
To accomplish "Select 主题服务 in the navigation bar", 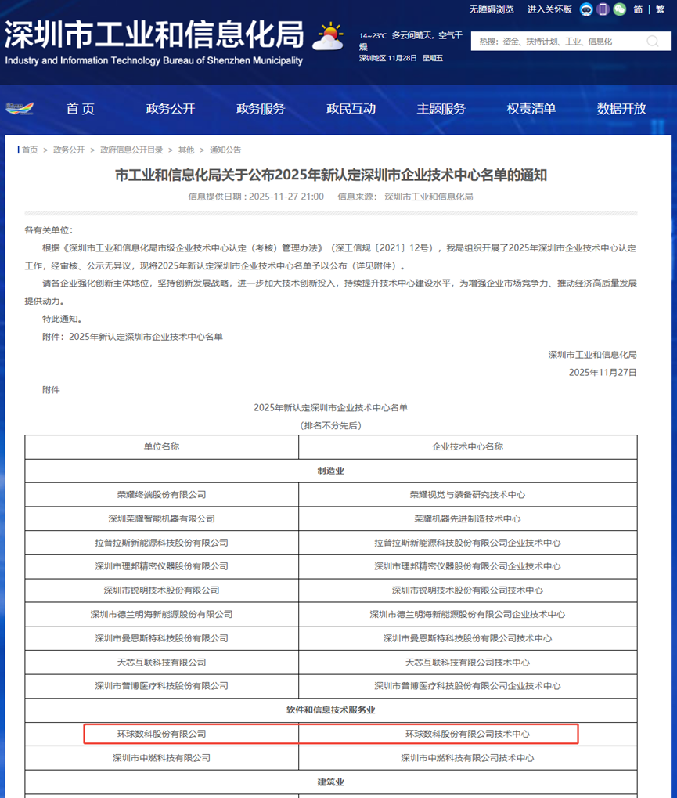I will 441,109.
